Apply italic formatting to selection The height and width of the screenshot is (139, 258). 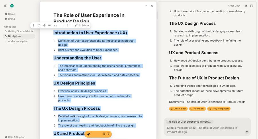click(39, 25)
